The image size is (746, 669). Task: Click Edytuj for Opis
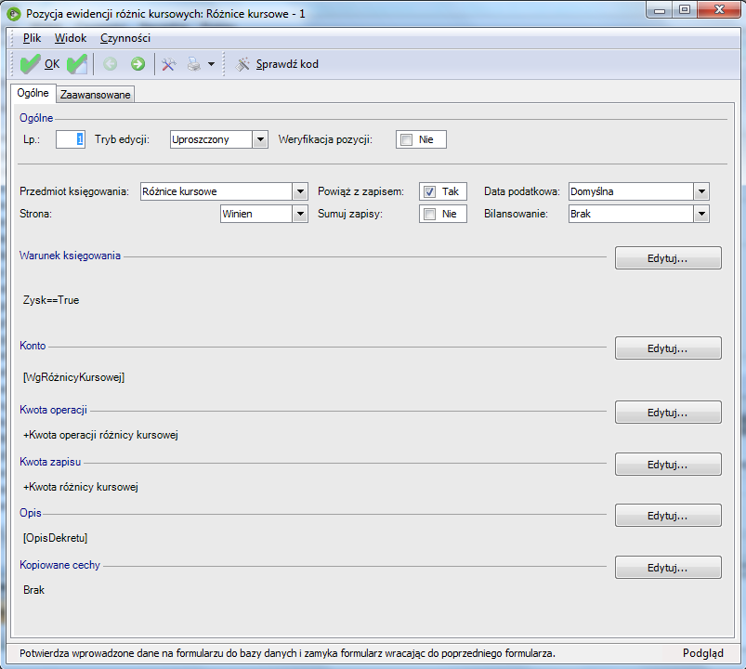(668, 516)
